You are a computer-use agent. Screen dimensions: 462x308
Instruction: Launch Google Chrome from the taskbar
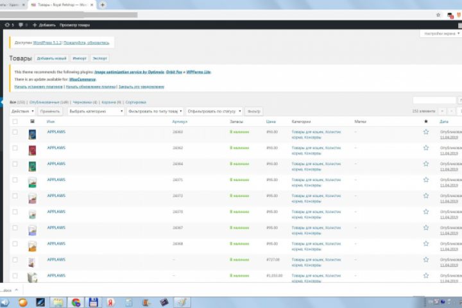[x=76, y=302]
